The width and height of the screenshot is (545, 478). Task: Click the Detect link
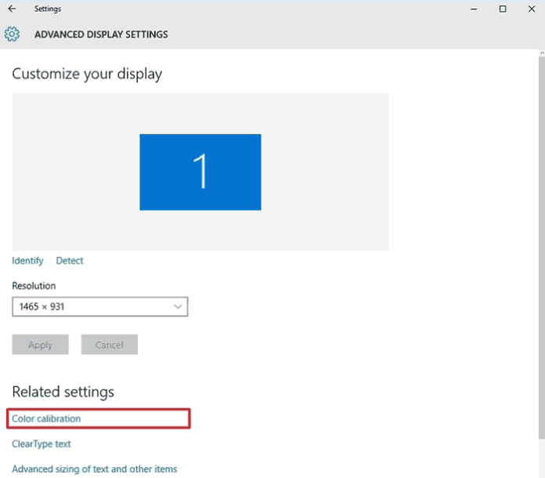70,261
